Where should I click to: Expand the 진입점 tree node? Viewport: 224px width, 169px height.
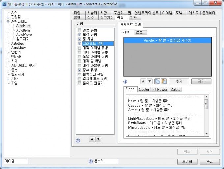(x=8, y=17)
